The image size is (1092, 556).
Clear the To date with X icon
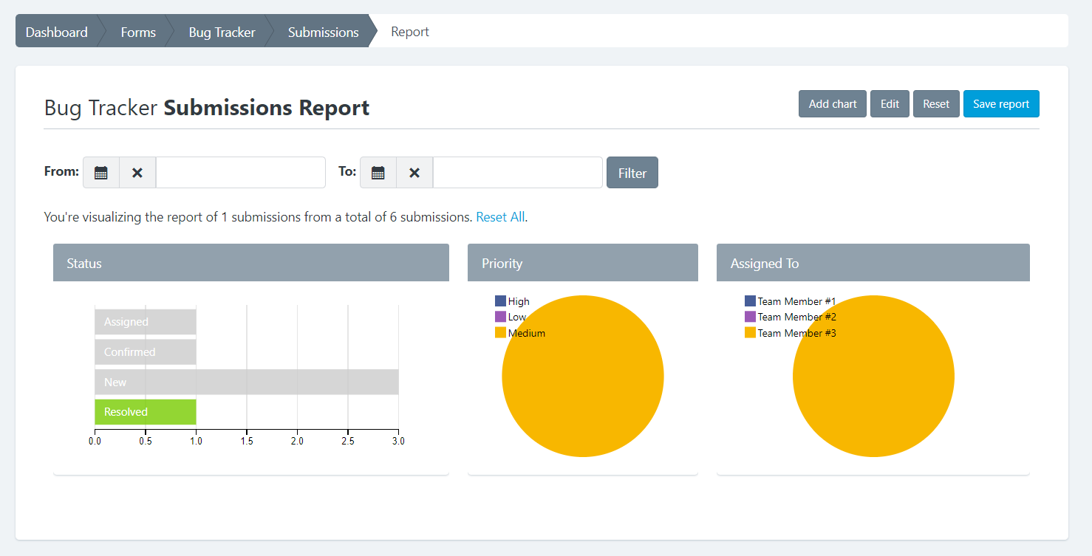(x=414, y=173)
